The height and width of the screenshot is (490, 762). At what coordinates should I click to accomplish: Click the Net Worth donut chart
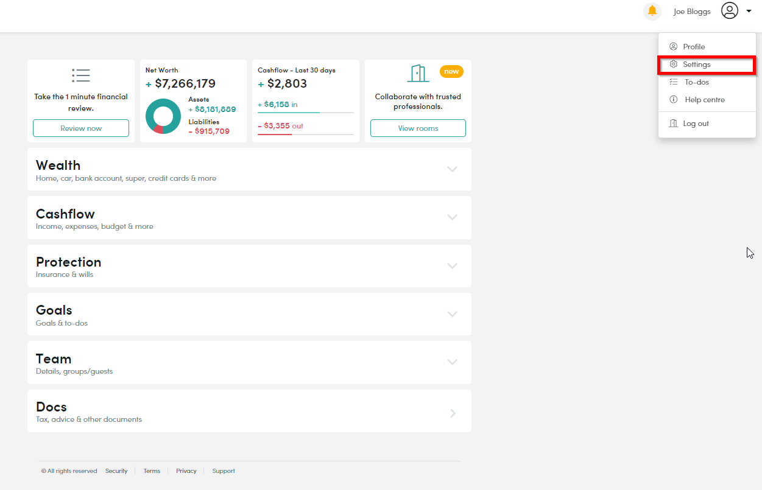[x=163, y=116]
